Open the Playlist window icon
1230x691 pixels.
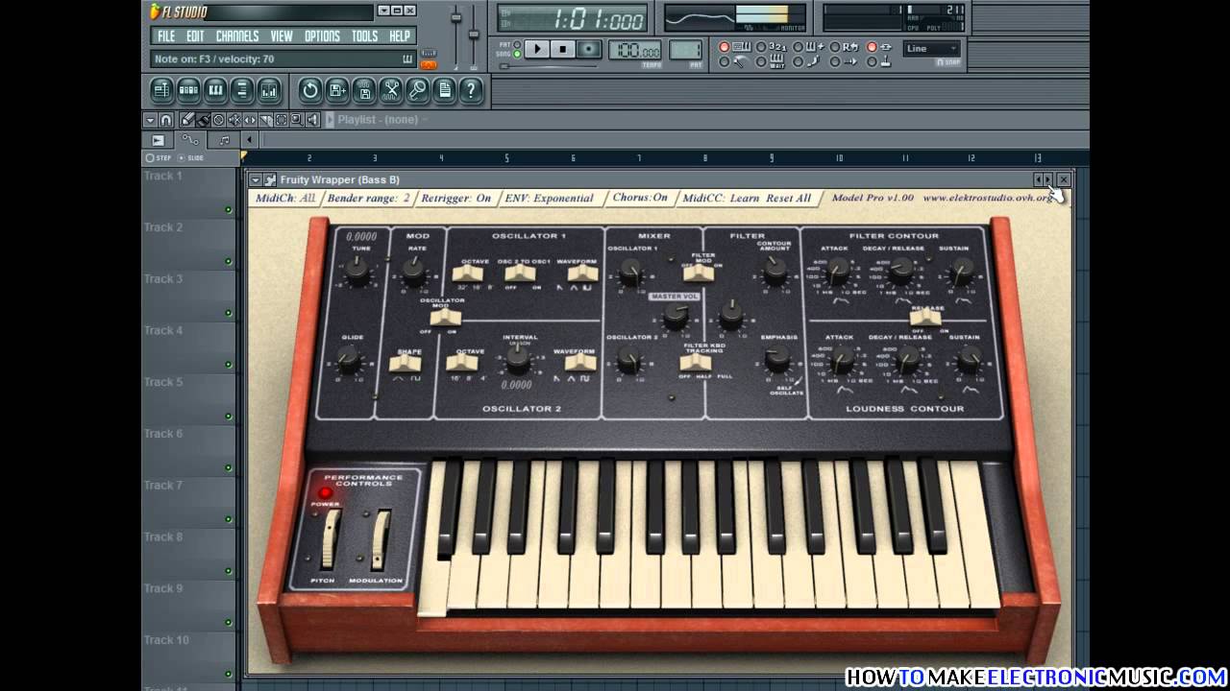click(161, 91)
